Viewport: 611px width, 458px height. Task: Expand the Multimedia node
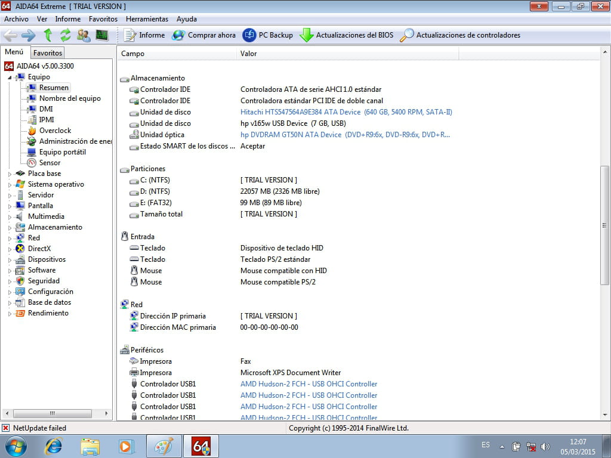coord(10,217)
